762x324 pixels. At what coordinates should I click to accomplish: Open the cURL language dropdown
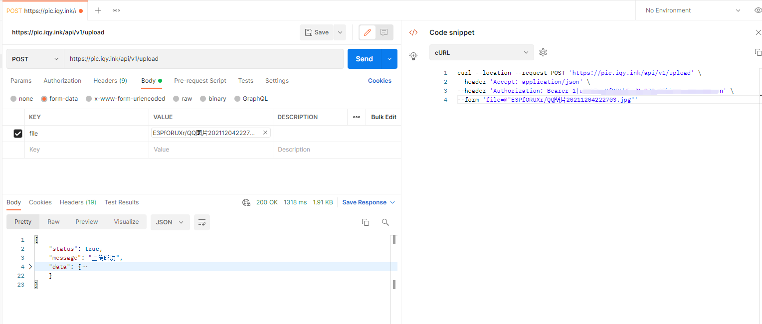click(481, 52)
